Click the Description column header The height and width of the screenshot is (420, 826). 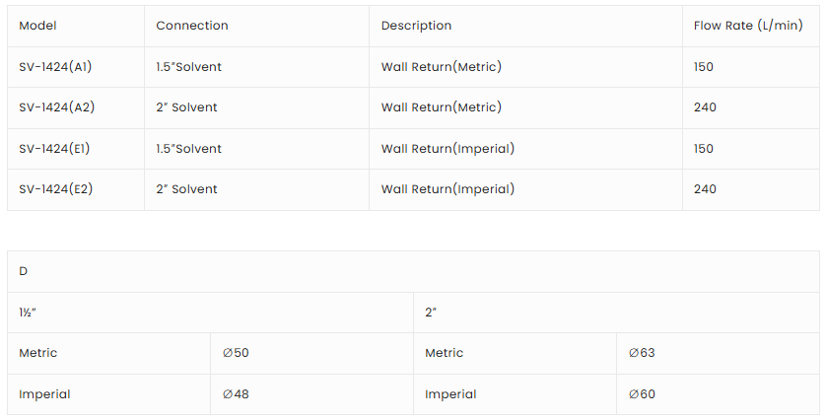(417, 26)
